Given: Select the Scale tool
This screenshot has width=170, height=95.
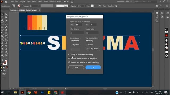Looking at the screenshot, I should pos(6,33).
